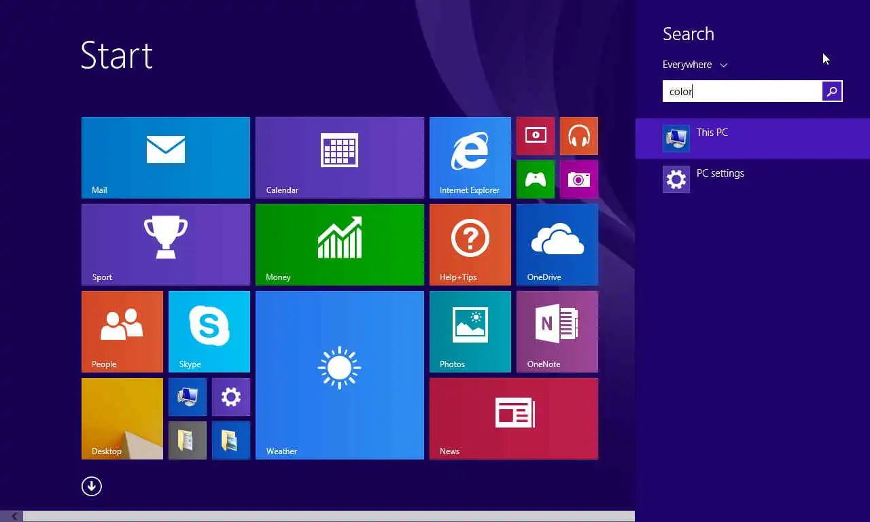This screenshot has height=522, width=870.
Task: Click the Search panel heading
Action: (688, 34)
